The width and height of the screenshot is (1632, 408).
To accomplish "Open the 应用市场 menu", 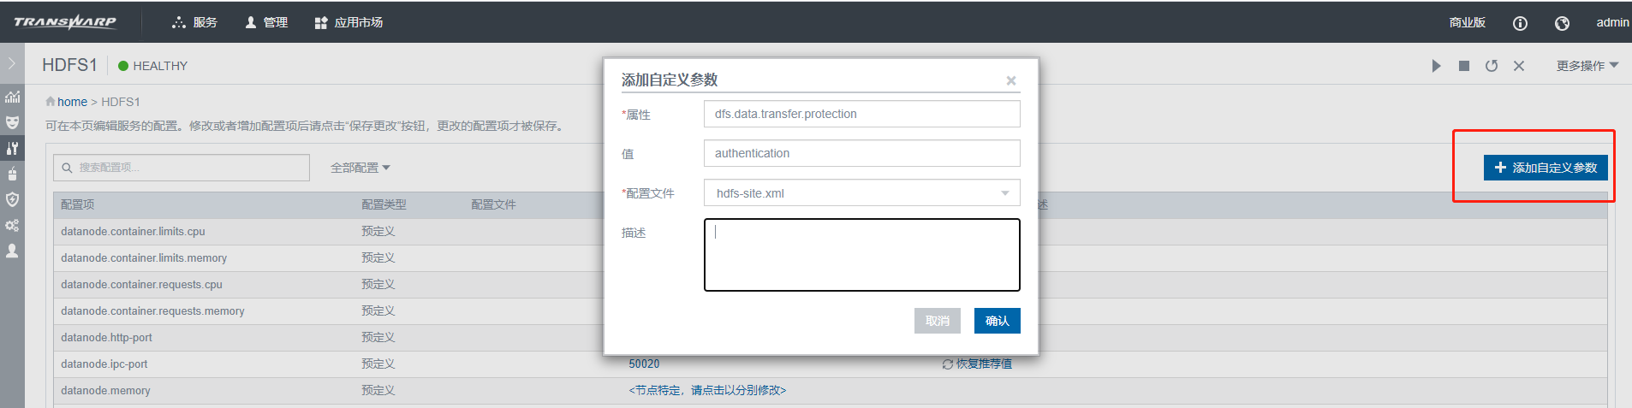I will (348, 22).
